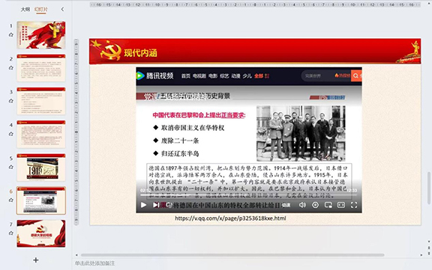Click the picture-in-picture mini window icon
The height and width of the screenshot is (270, 432).
(328, 205)
